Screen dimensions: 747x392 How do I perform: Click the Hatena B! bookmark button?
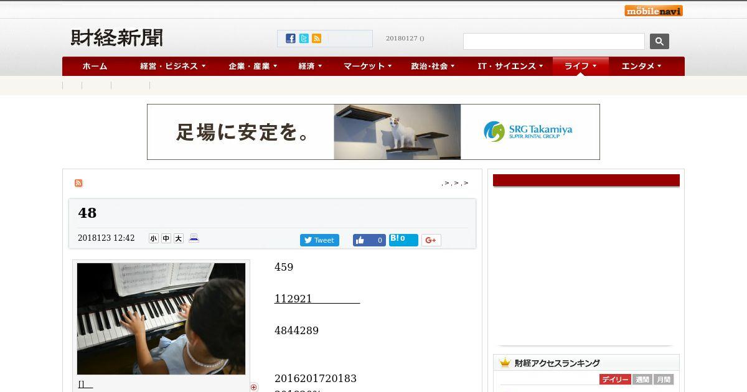point(403,240)
